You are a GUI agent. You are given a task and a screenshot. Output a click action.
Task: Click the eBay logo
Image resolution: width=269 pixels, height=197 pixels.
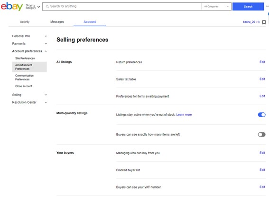coord(12,6)
